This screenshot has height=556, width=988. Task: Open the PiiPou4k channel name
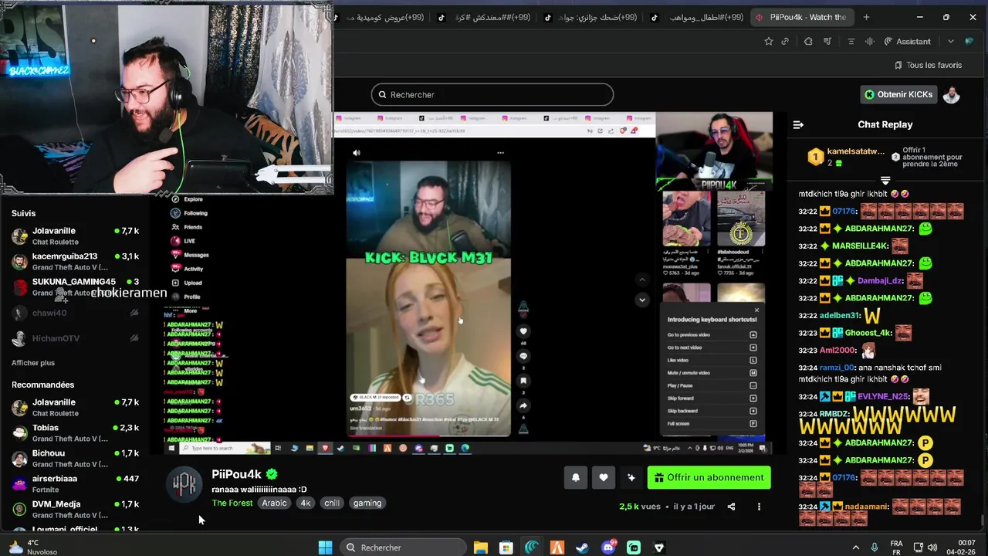point(237,474)
